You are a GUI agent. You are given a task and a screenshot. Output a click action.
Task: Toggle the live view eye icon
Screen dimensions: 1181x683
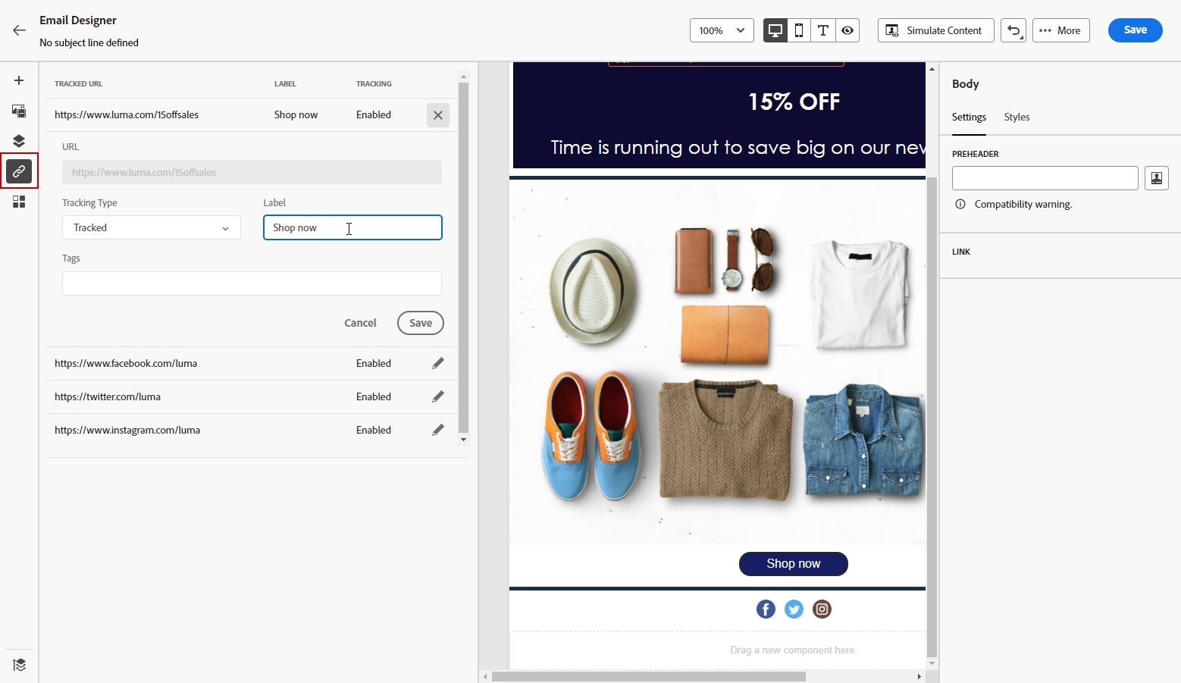click(847, 30)
